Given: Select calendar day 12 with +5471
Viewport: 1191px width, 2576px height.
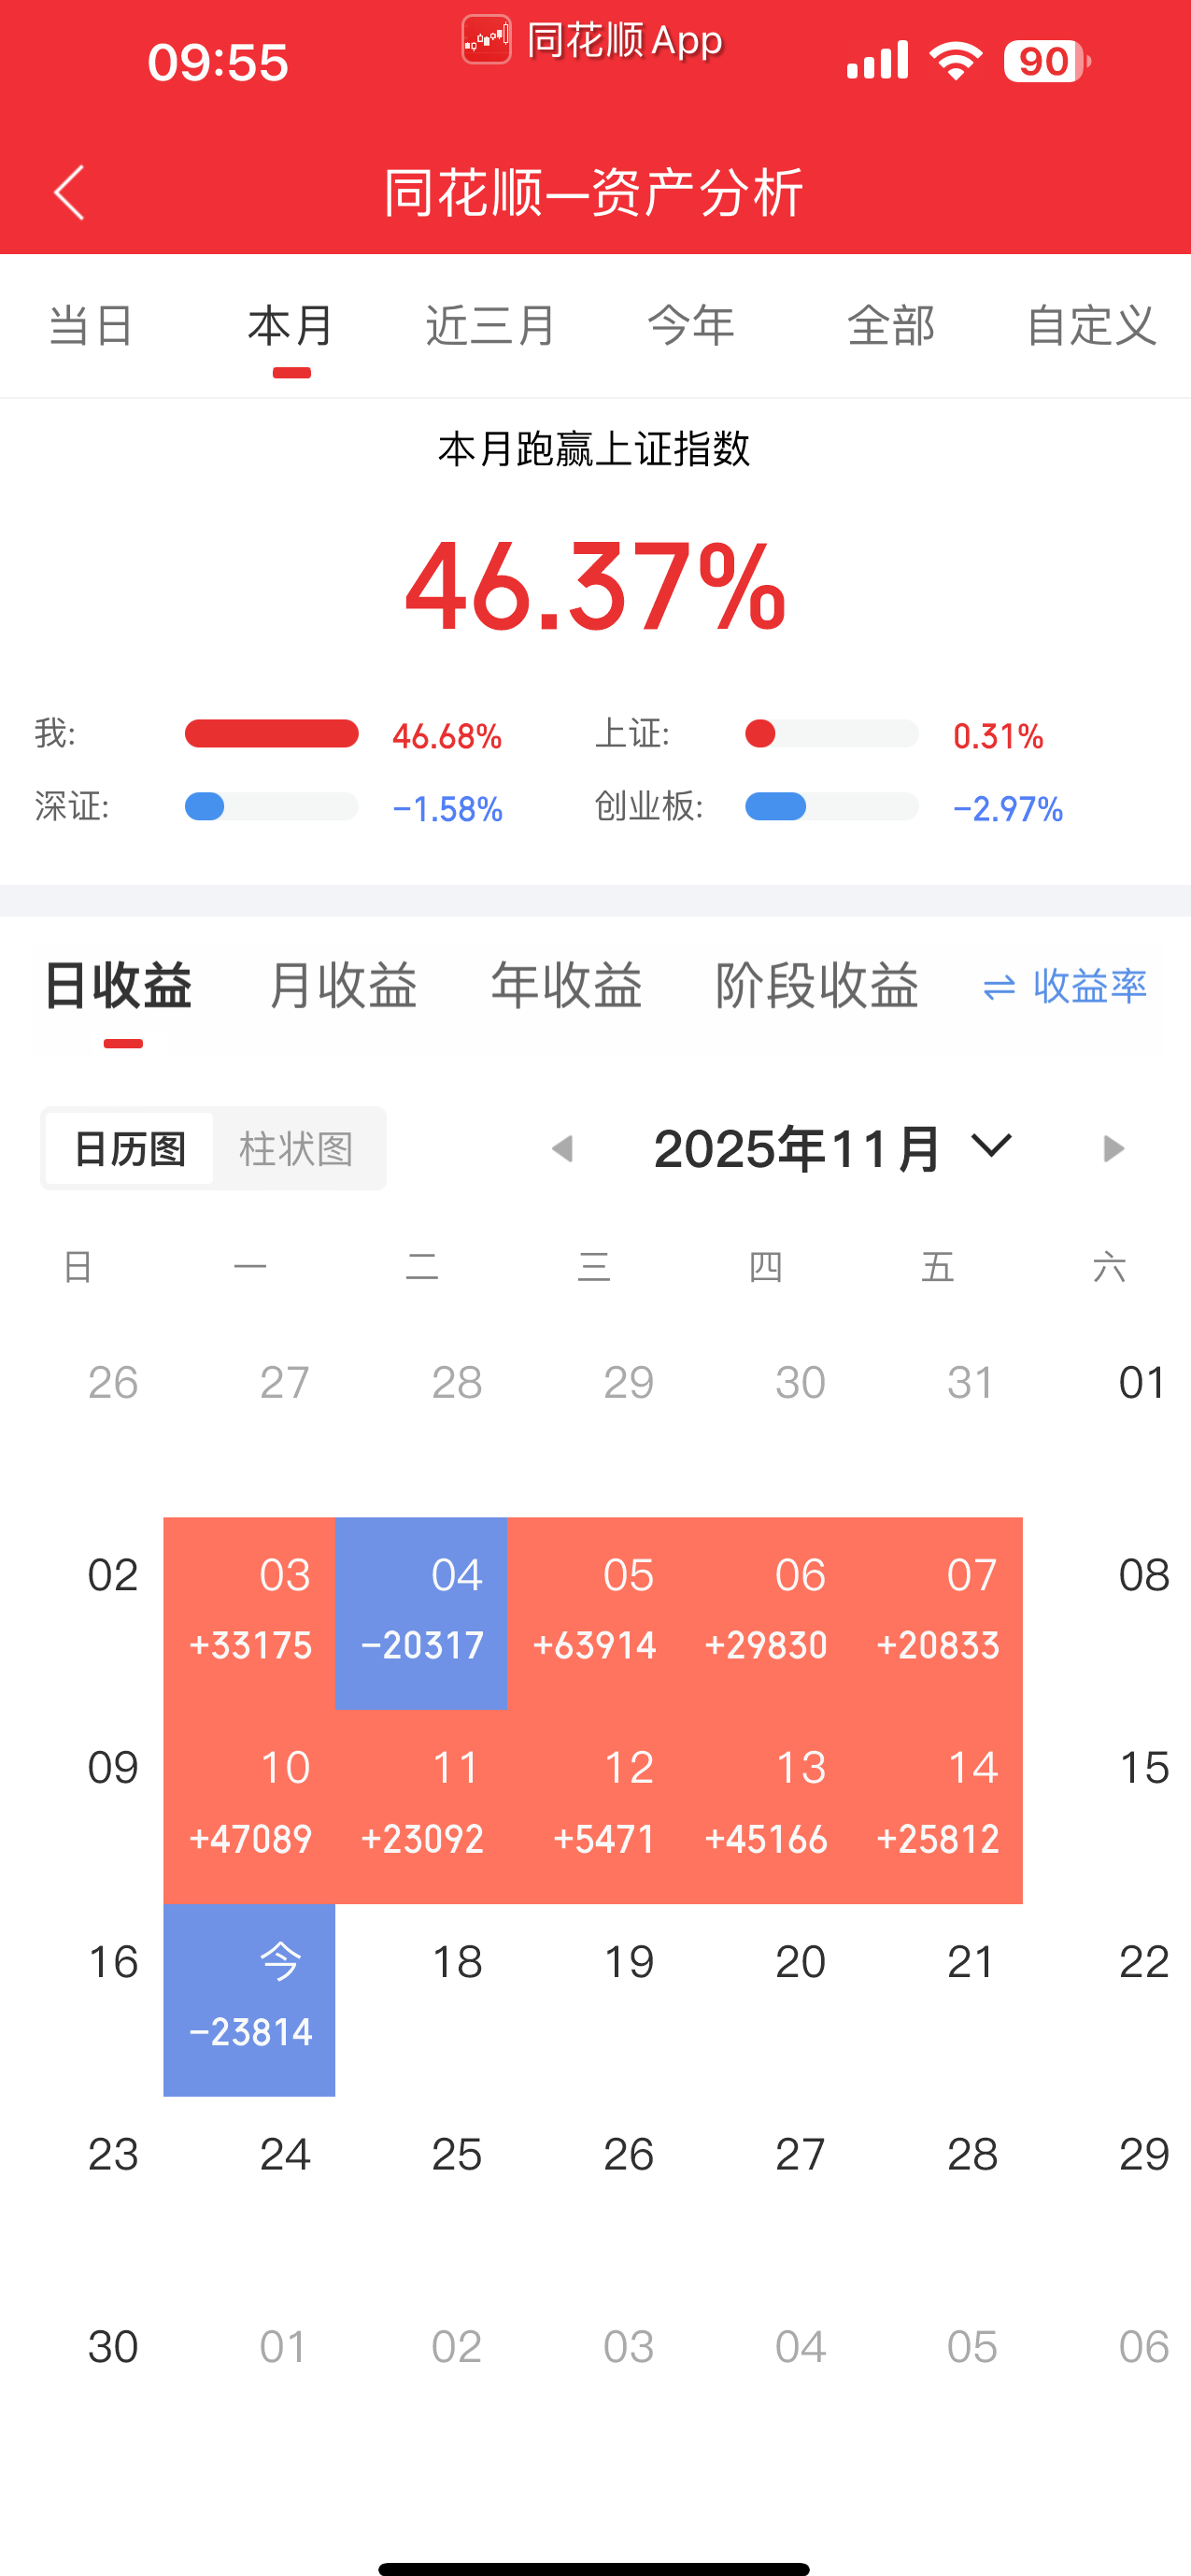Looking at the screenshot, I should 593,1806.
